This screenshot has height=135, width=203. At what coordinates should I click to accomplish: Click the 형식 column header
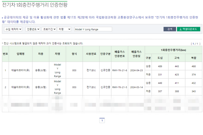[74, 54]
